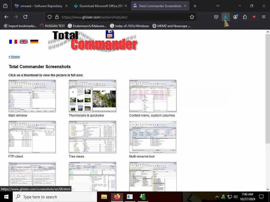Click 'Main window' caption text

coord(18,115)
